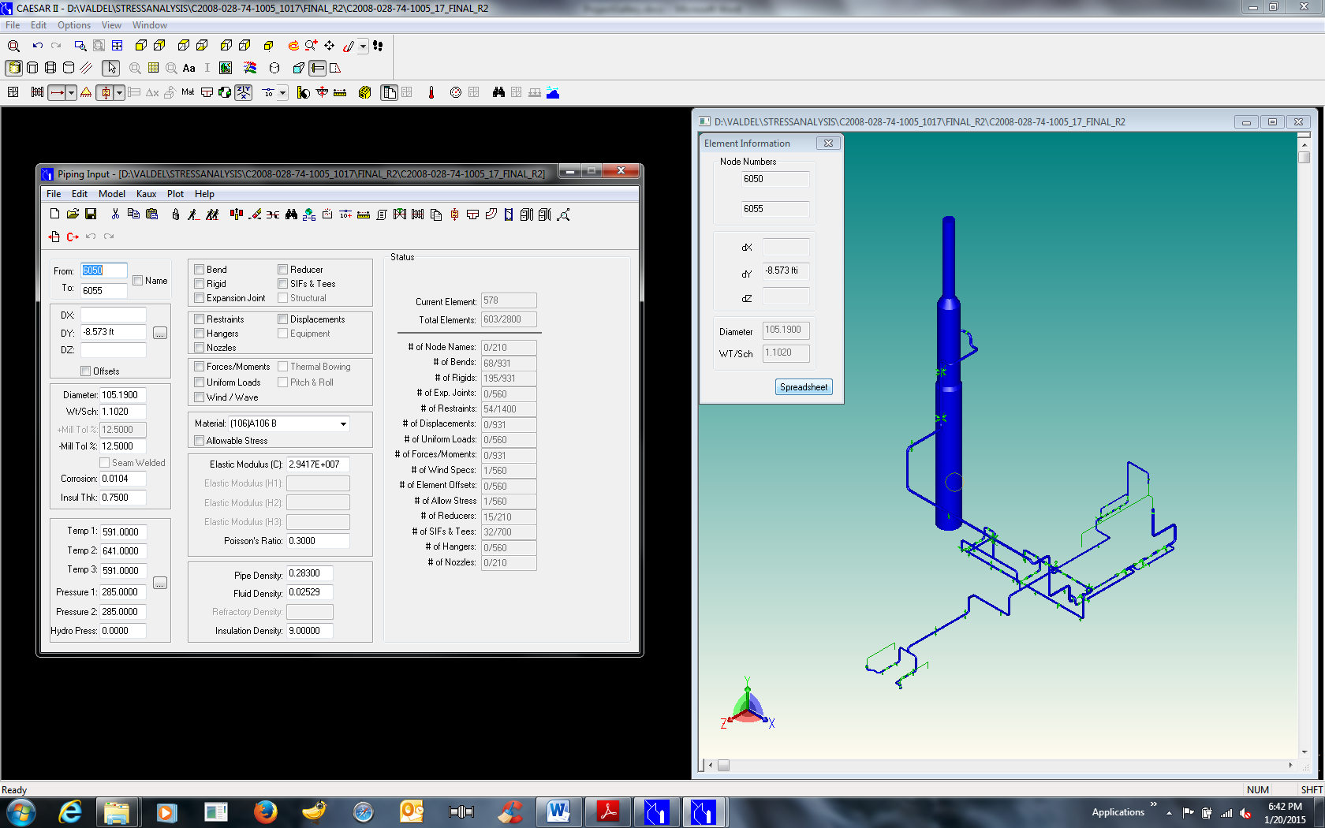Click the red C arrow continue icon
1325x828 pixels.
coord(73,237)
